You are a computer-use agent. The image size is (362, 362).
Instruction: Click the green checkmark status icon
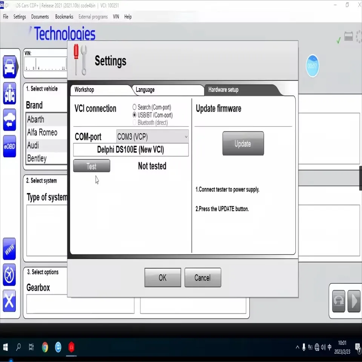coord(338,40)
